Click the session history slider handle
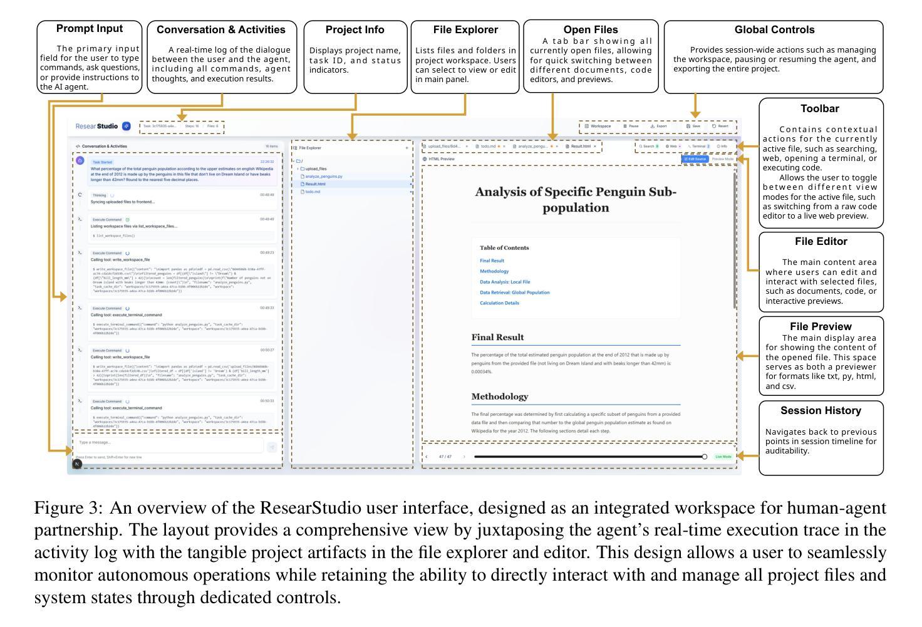The width and height of the screenshot is (922, 627). 705,457
